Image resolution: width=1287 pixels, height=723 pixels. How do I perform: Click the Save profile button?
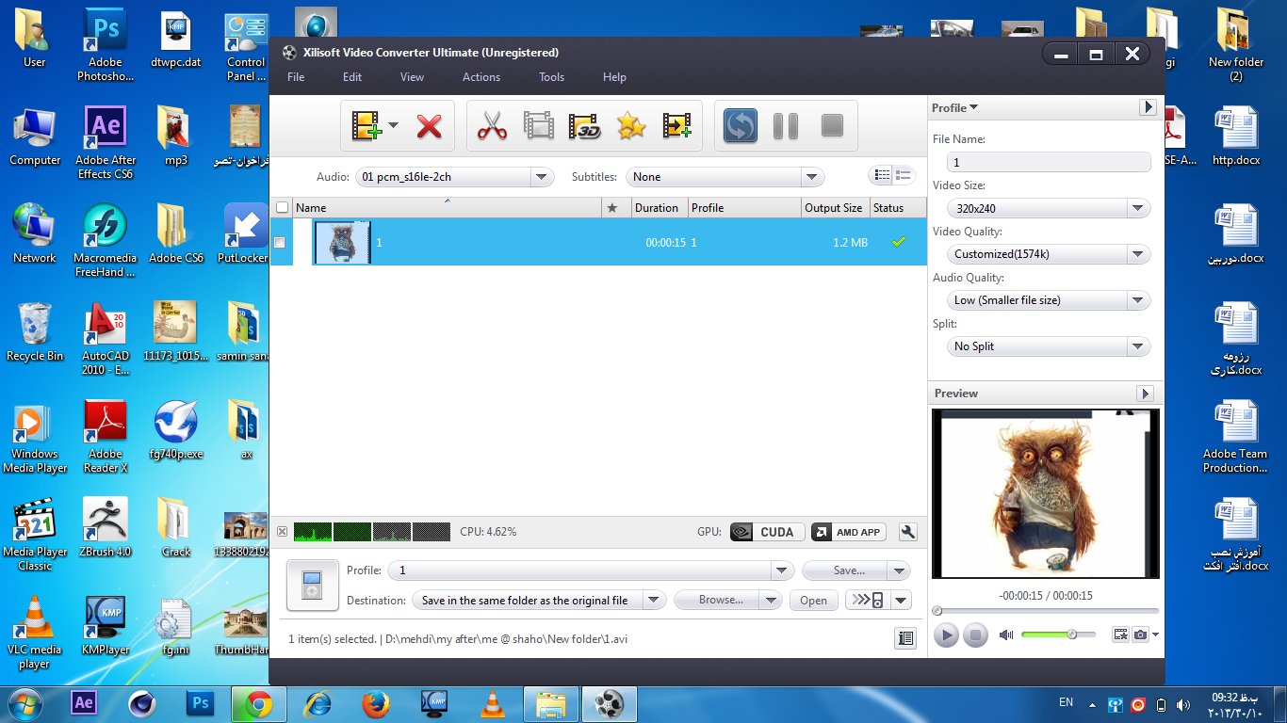pos(846,570)
